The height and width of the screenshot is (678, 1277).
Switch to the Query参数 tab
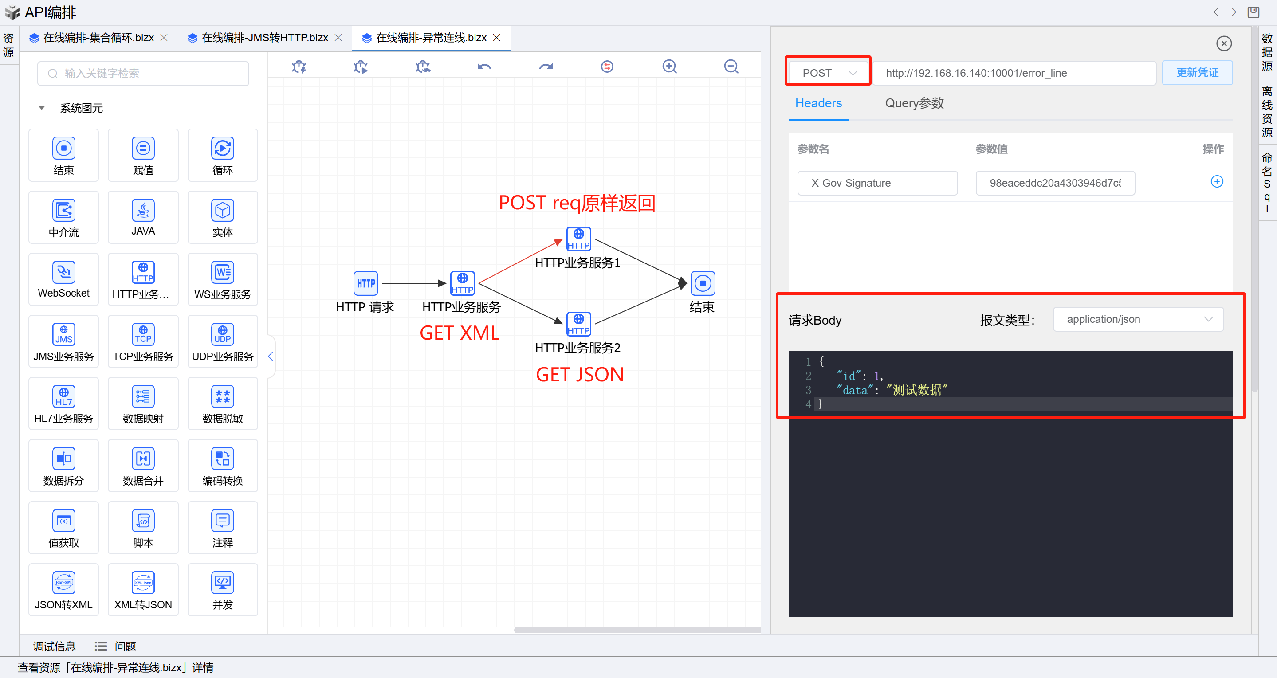coord(914,103)
